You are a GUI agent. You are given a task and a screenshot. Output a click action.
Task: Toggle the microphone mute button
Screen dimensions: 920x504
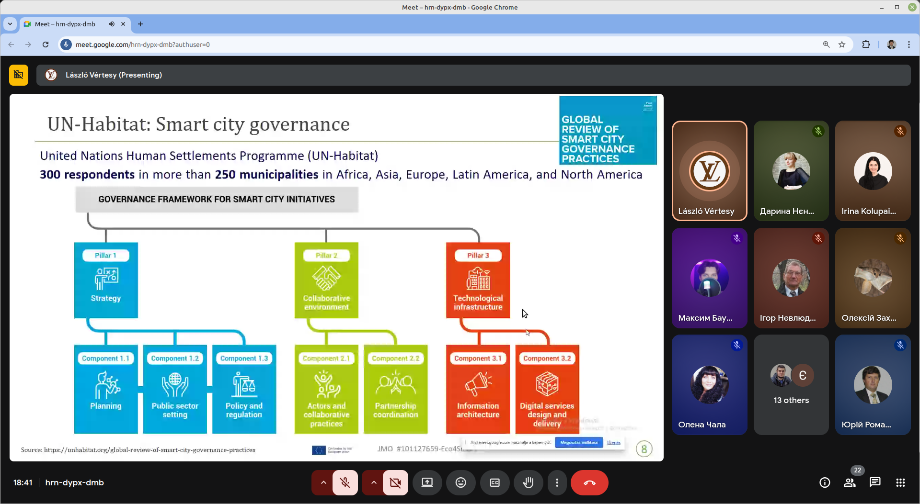(x=345, y=482)
